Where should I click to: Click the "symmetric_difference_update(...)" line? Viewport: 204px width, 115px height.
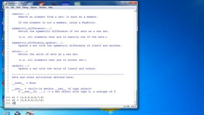point(37,42)
